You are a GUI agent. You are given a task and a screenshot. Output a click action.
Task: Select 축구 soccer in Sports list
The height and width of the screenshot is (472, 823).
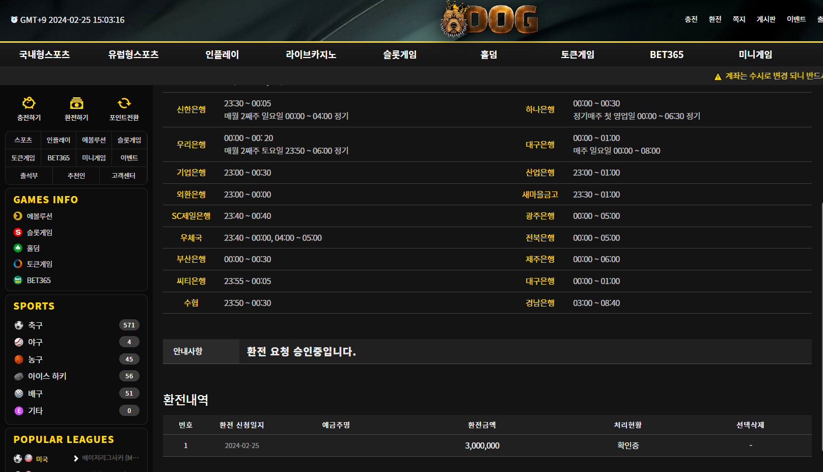(35, 325)
